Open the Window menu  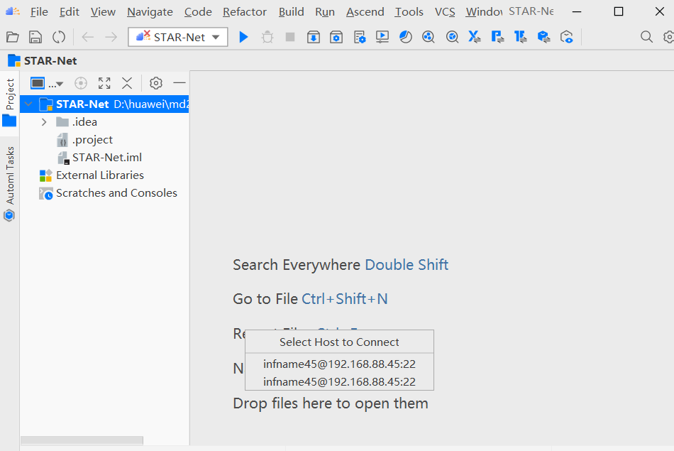pos(484,11)
